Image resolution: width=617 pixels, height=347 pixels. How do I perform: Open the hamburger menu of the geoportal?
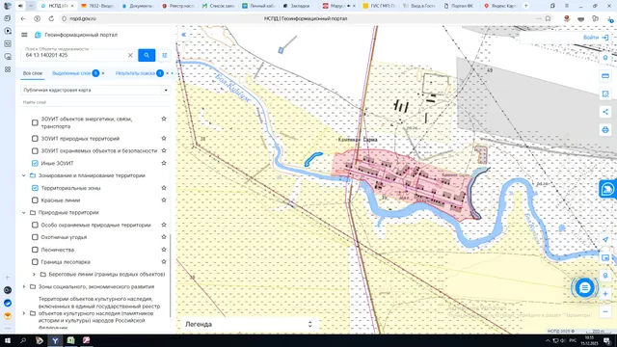[x=24, y=35]
